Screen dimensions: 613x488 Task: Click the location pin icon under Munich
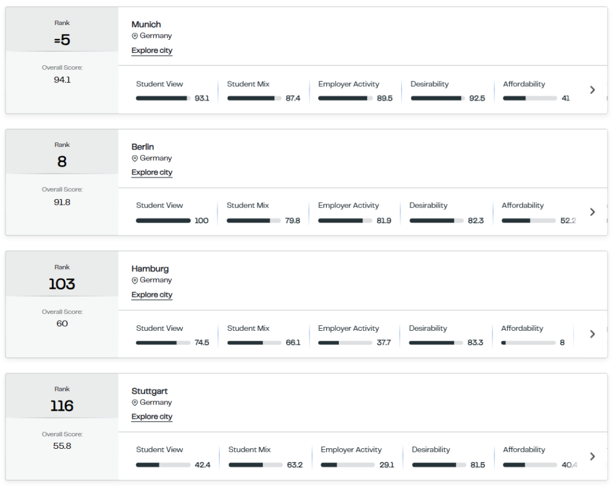pyautogui.click(x=135, y=36)
